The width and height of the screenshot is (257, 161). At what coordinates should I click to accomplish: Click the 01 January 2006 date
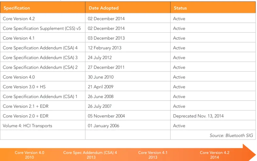tap(103, 126)
